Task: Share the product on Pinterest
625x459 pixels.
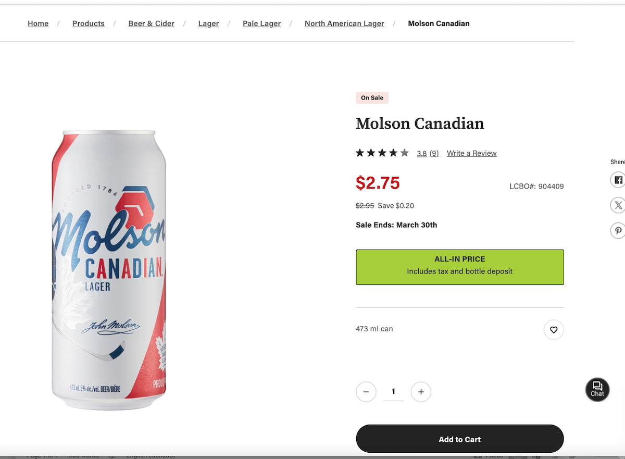Action: (618, 230)
